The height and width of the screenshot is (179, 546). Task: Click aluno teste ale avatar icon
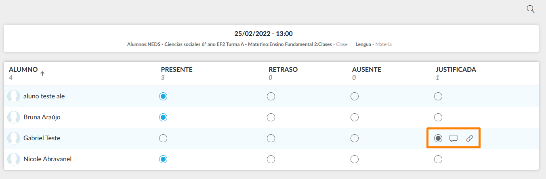pos(14,96)
